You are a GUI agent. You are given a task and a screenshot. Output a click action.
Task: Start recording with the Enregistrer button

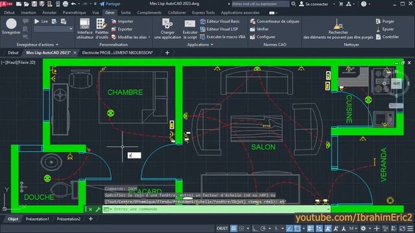tap(11, 27)
